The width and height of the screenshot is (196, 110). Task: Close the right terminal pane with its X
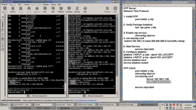tap(114, 86)
